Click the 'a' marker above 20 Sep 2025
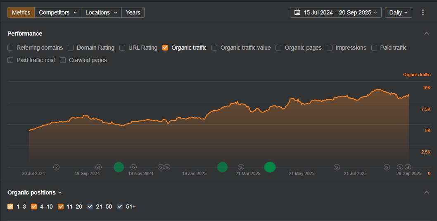The height and width of the screenshot is (221, 437). point(407,167)
